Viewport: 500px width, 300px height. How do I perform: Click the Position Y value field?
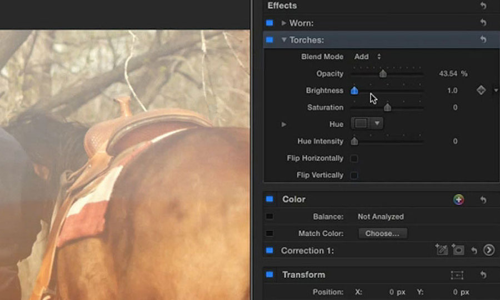(x=461, y=292)
